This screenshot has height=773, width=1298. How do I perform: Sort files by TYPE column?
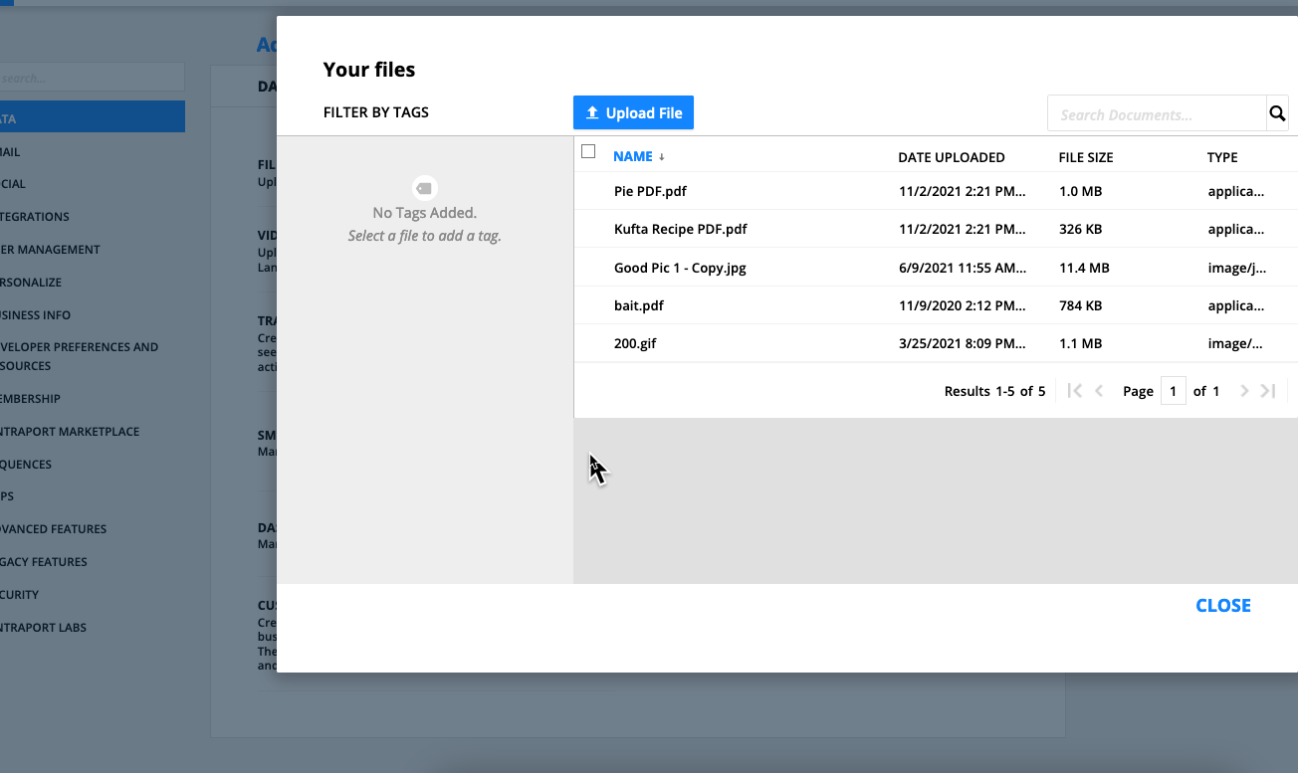tap(1221, 157)
